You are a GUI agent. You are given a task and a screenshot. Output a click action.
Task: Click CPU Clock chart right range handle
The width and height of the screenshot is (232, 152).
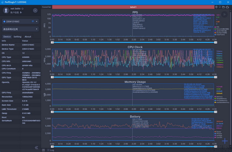coord(216,77)
